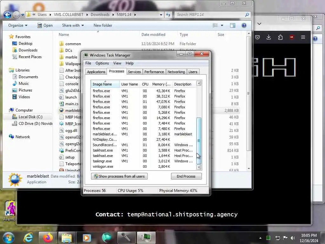Viewport: 325px width, 244px height.
Task: Click the process list vertical scrollbar thumb
Action: 199,141
